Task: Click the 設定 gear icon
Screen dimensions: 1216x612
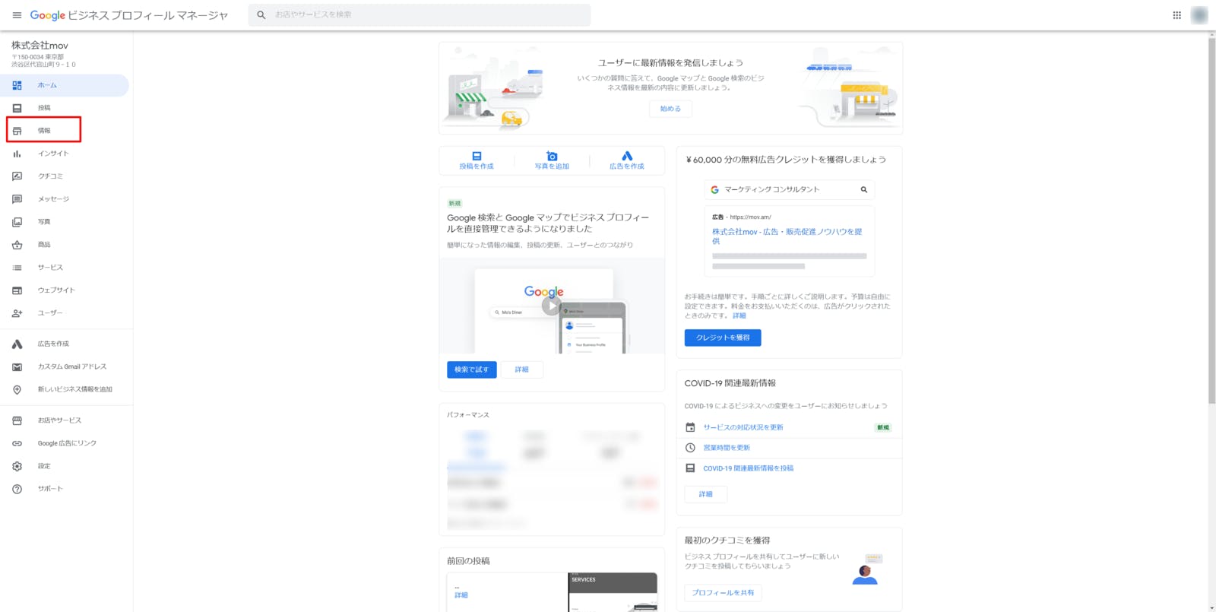Action: (x=17, y=466)
